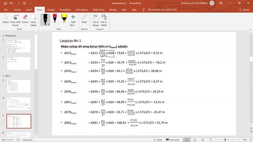The image size is (253, 142).
Task: Click Ink to Math
Action: point(104,20)
